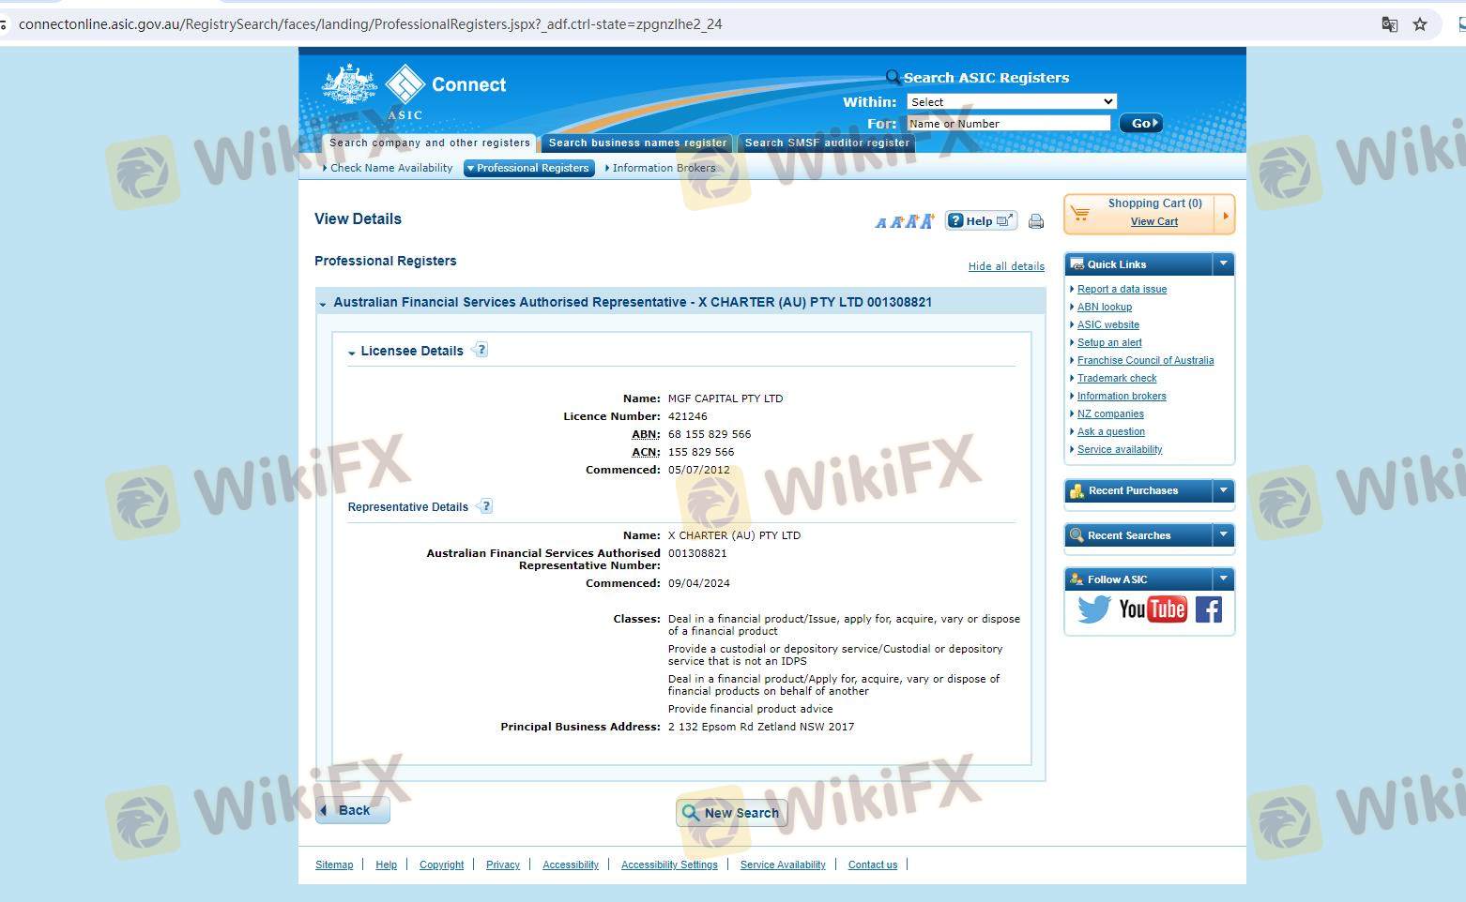The height and width of the screenshot is (902, 1466).
Task: Click the Help button
Action: pyautogui.click(x=981, y=220)
